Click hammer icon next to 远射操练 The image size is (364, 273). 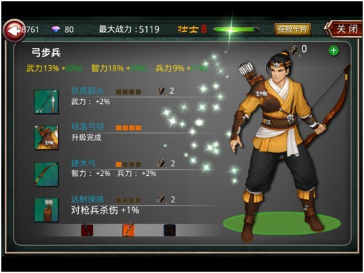(162, 200)
